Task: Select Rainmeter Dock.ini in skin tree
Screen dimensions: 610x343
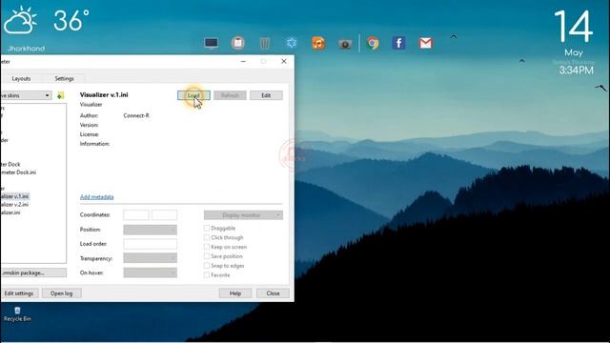Action: tap(18, 172)
